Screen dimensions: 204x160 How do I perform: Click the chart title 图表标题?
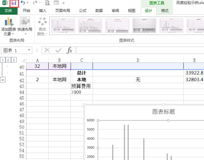[x=164, y=112]
